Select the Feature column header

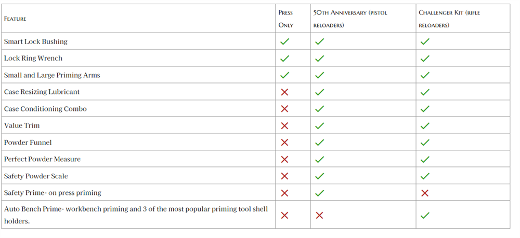15,19
